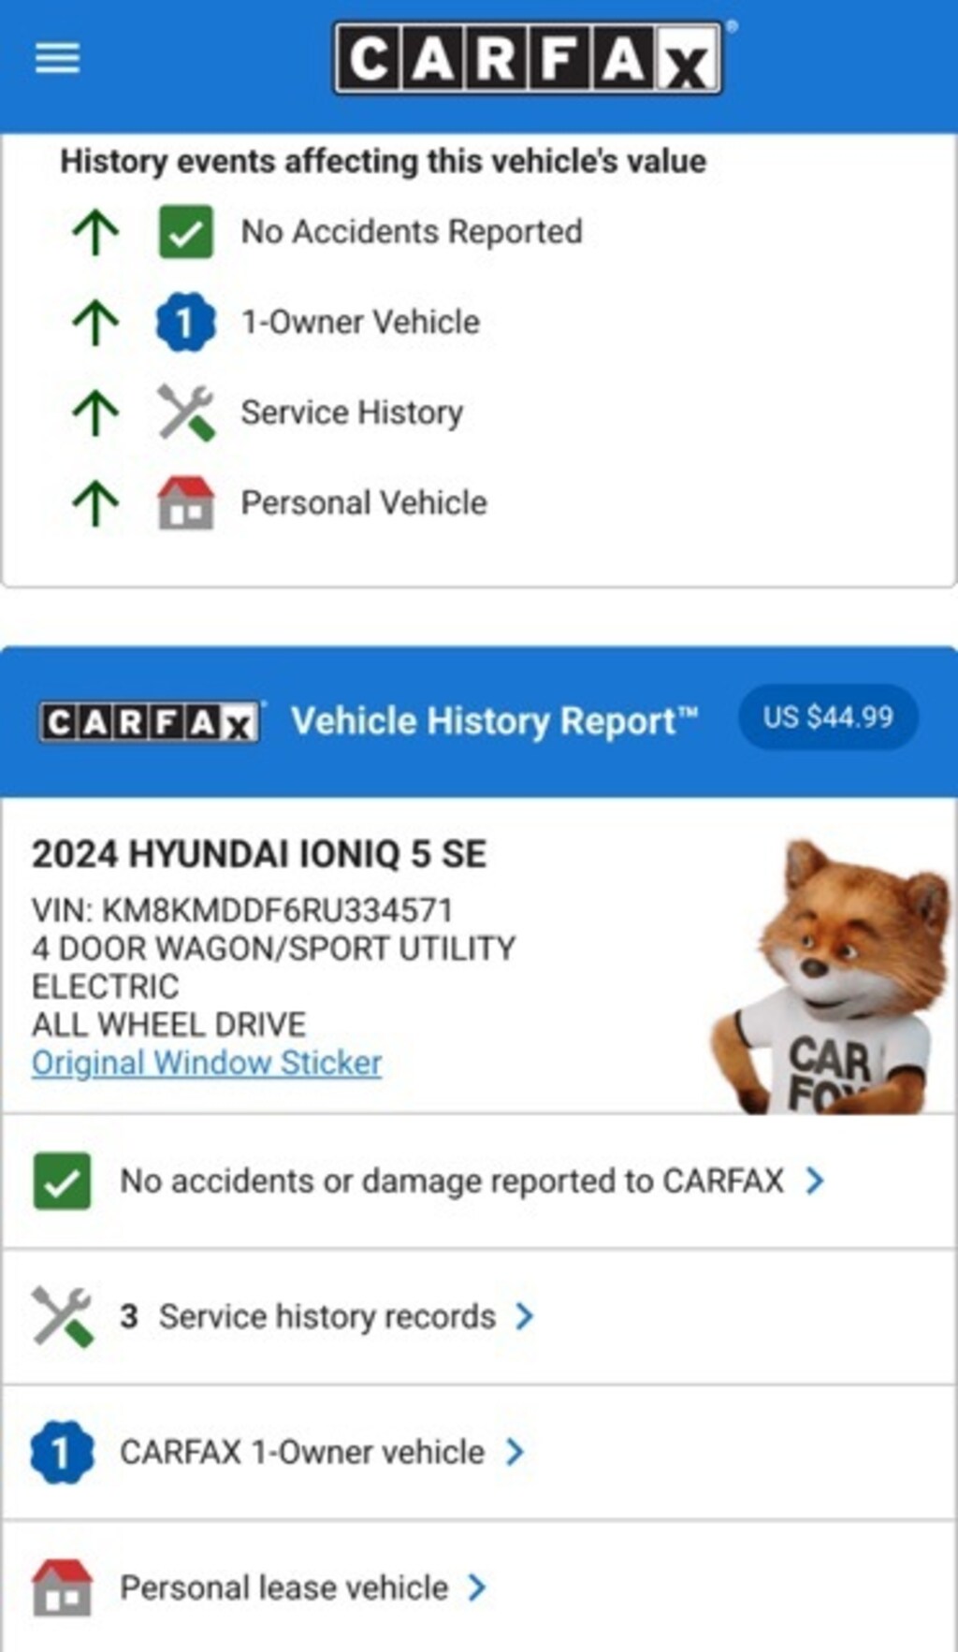Click the green check beside no accidents or damage
958x1652 pixels.
click(x=62, y=1181)
